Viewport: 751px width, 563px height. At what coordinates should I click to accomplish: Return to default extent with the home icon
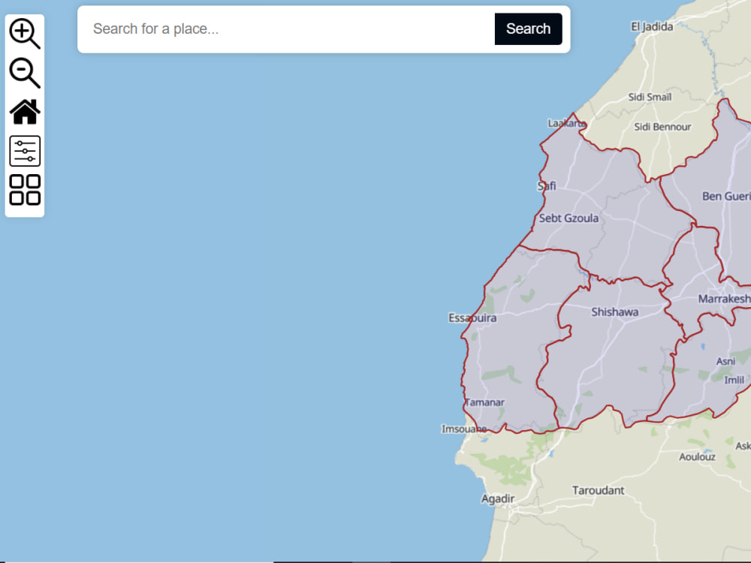coord(25,111)
